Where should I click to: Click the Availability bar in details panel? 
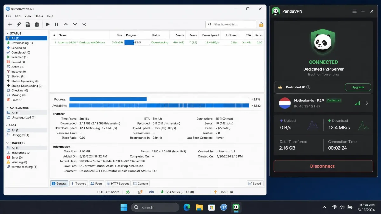pos(159,106)
